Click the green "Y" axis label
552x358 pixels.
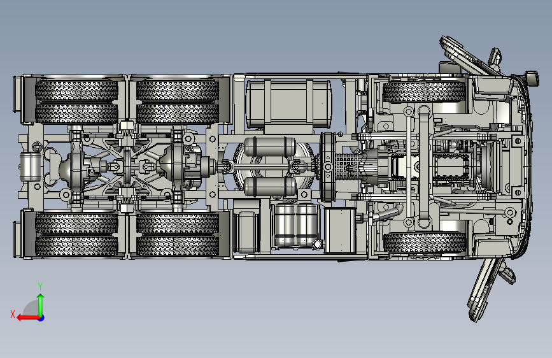40,286
